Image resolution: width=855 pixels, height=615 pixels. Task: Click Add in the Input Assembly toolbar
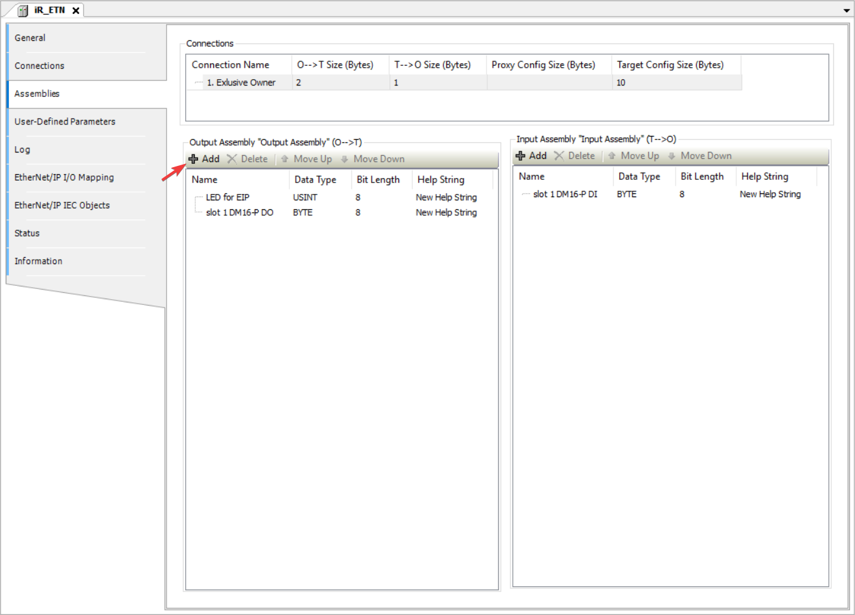pos(531,156)
